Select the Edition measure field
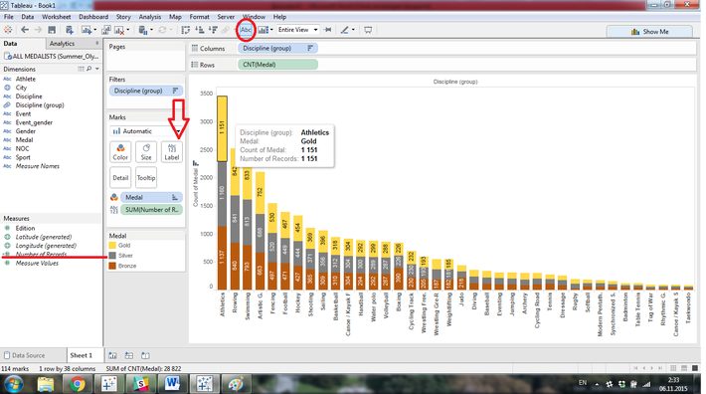This screenshot has width=706, height=394. coord(25,228)
